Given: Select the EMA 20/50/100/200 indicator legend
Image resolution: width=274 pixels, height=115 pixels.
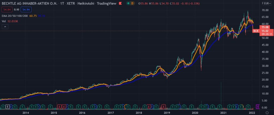Looking at the screenshot, I should [x=14, y=16].
